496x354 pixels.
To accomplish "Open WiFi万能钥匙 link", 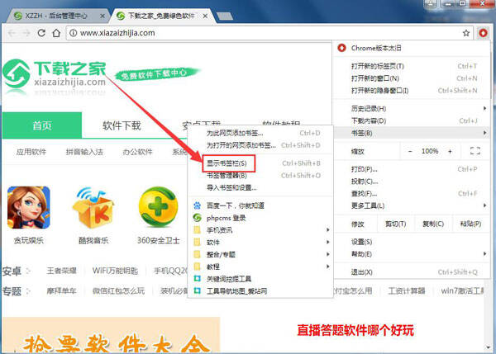I will [x=115, y=271].
